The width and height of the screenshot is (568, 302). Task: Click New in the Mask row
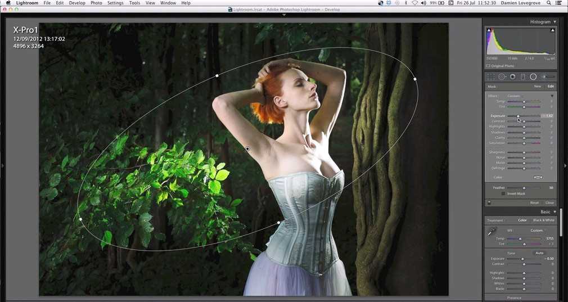pyautogui.click(x=537, y=87)
